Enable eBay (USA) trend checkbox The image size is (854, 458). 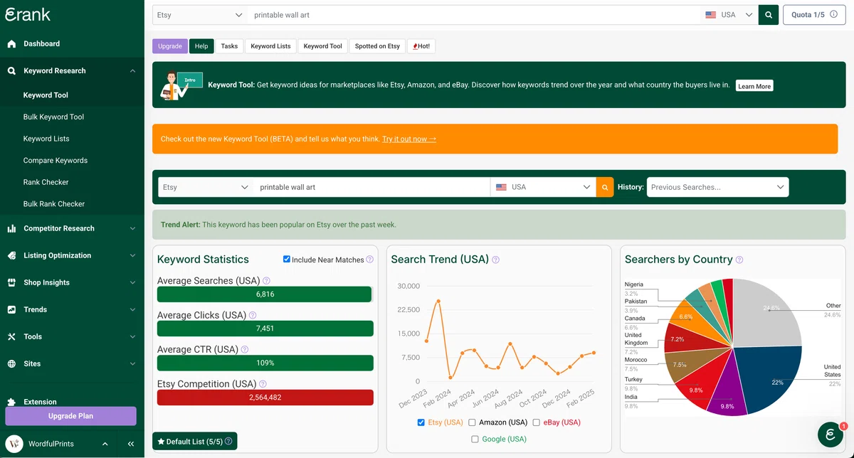pyautogui.click(x=537, y=422)
